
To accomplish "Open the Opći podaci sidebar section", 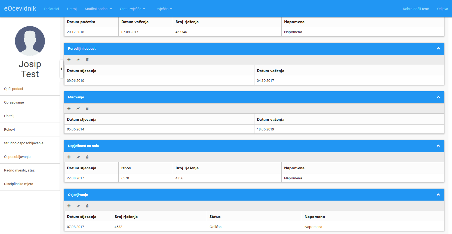I will click(x=30, y=89).
